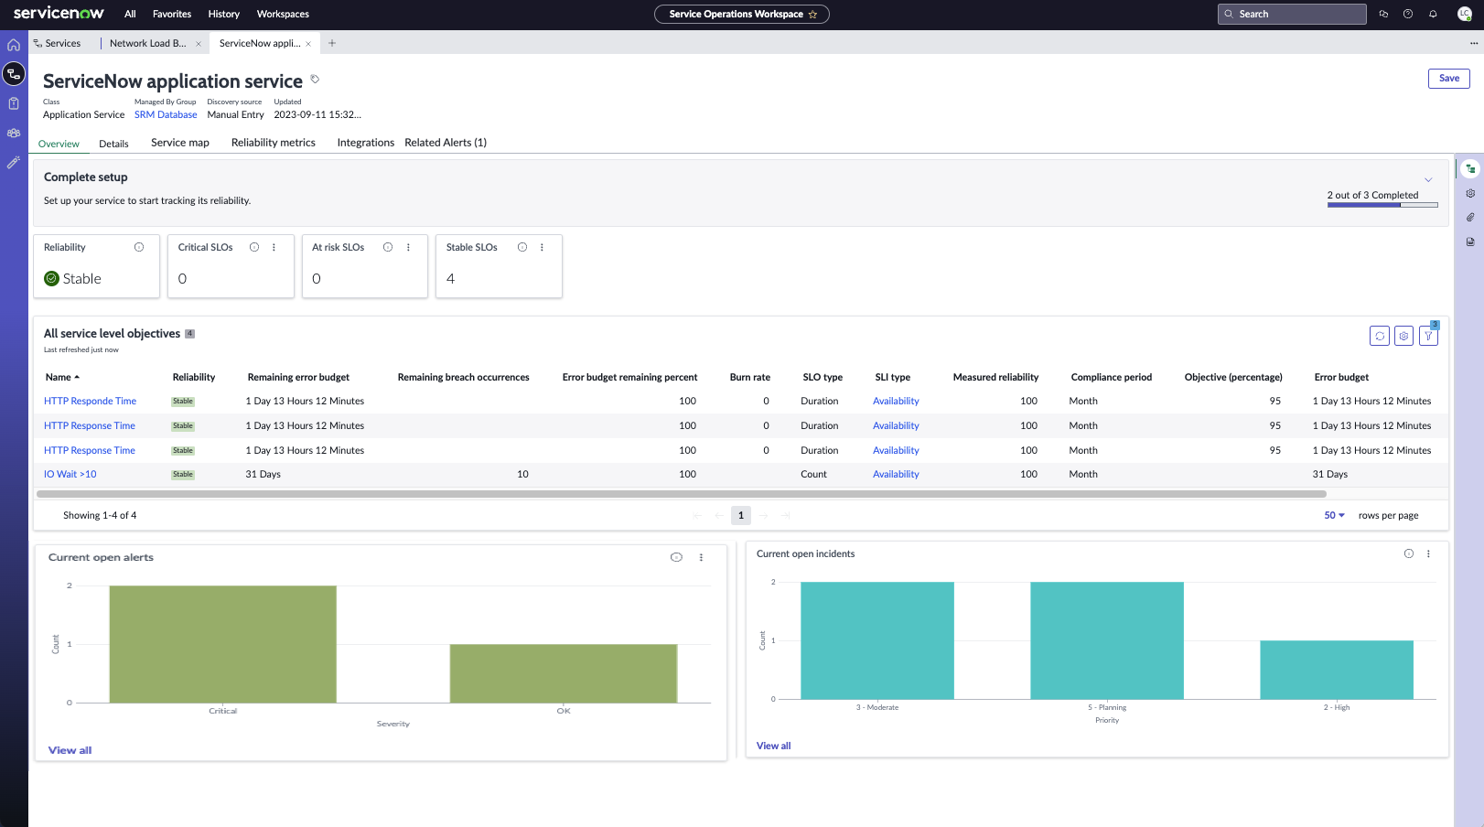Open the Help question mark icon
1484x827 pixels.
pyautogui.click(x=1408, y=14)
